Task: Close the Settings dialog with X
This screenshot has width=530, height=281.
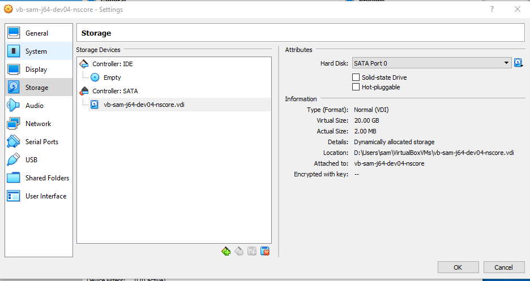Action: pyautogui.click(x=518, y=10)
